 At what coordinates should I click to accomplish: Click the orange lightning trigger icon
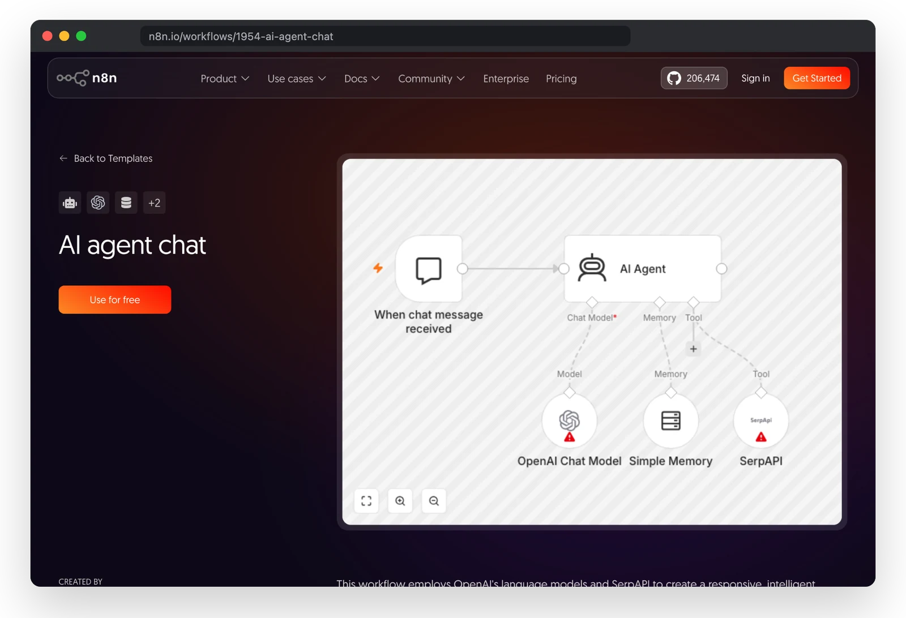pyautogui.click(x=378, y=268)
